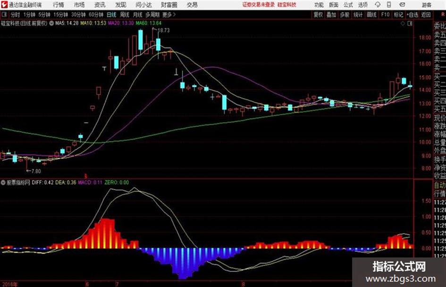This screenshot has height=287, width=446.
Task: Expand the 更多 periods list
Action: (169, 15)
